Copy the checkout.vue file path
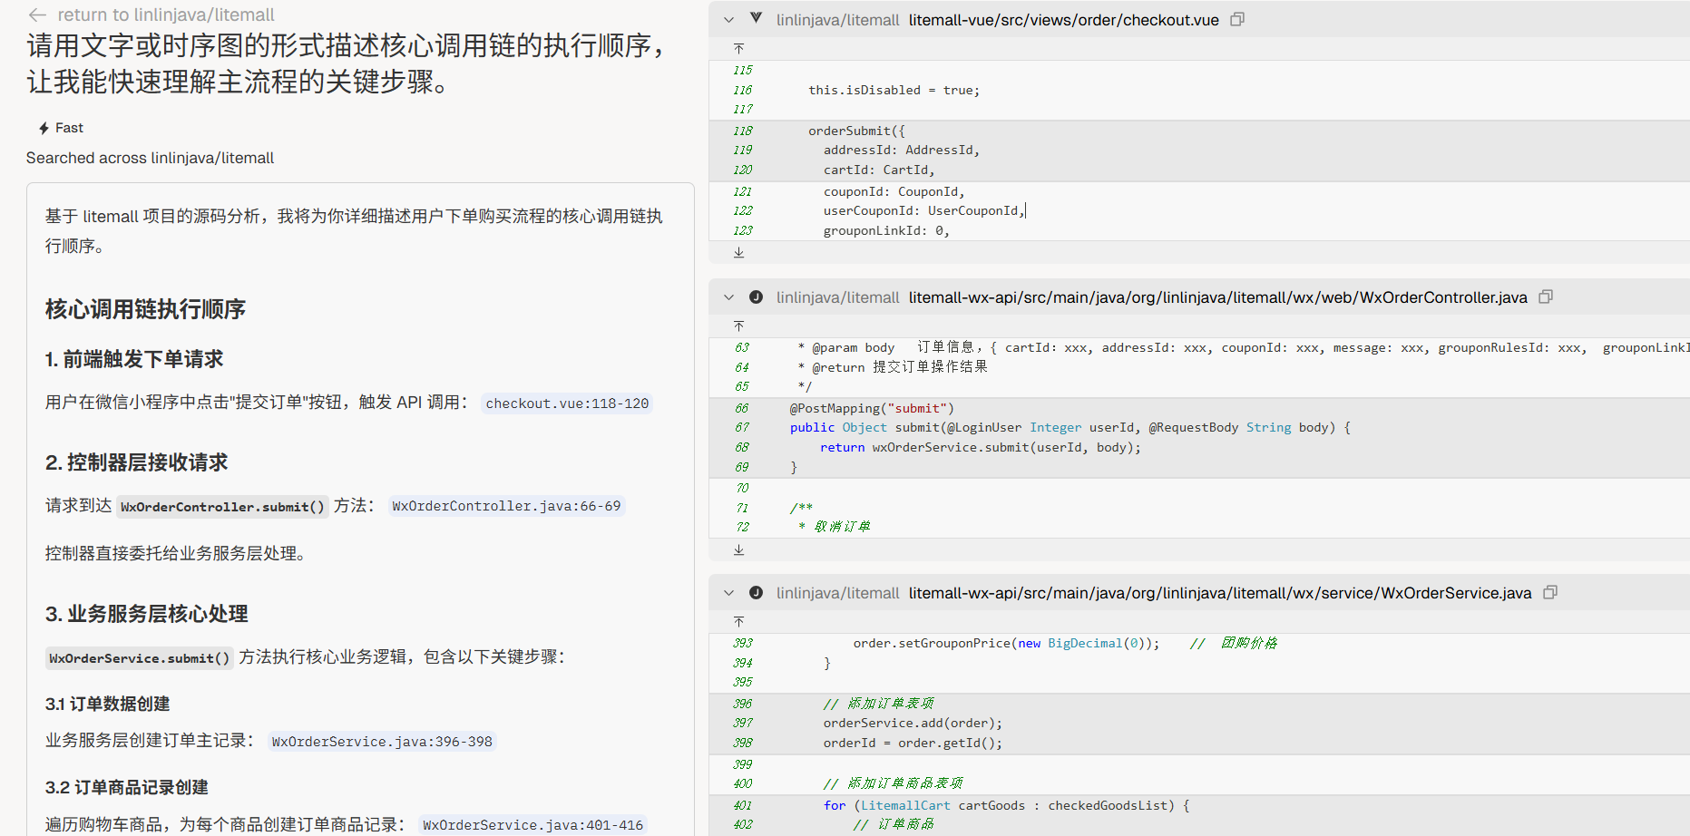Viewport: 1690px width, 836px height. 1237,19
